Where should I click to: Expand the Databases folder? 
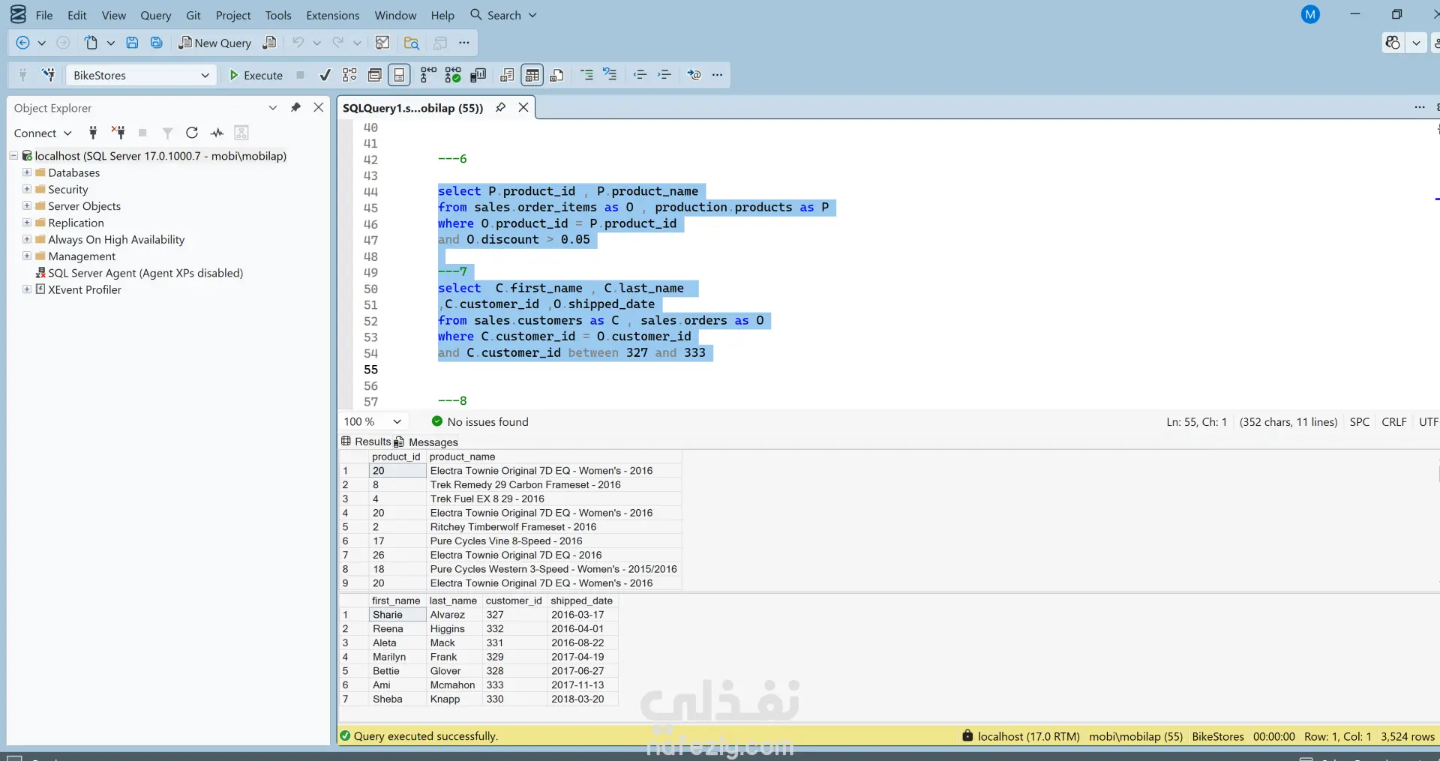(x=27, y=172)
